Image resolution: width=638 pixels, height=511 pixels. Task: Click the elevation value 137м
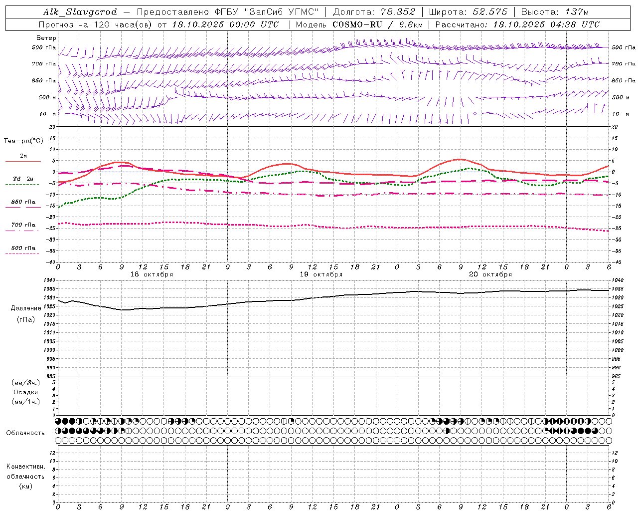point(577,12)
